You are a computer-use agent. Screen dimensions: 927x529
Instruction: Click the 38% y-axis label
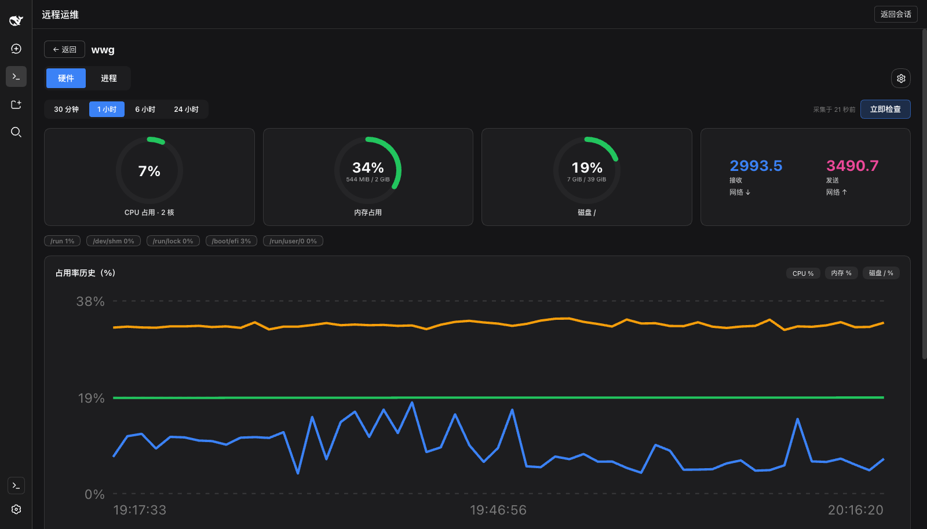(90, 301)
